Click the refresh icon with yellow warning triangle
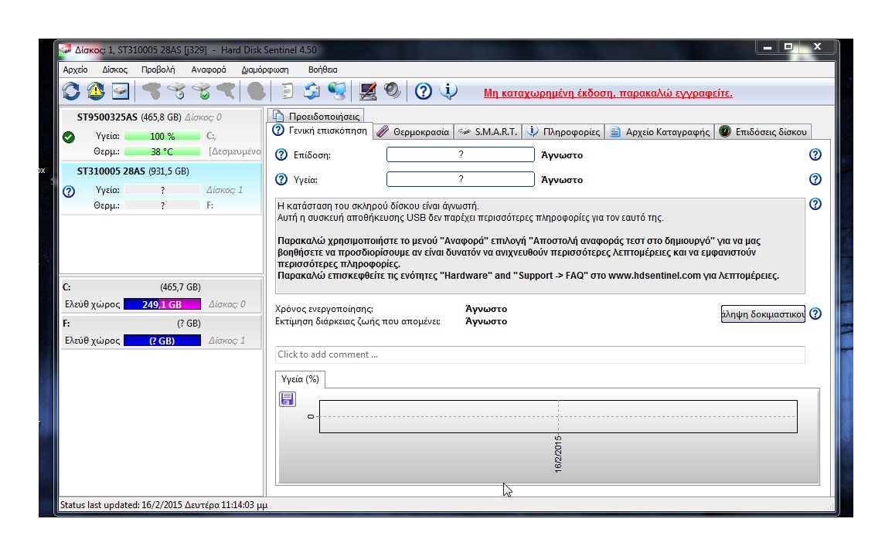Viewport: 892px width, 556px height. (96, 91)
